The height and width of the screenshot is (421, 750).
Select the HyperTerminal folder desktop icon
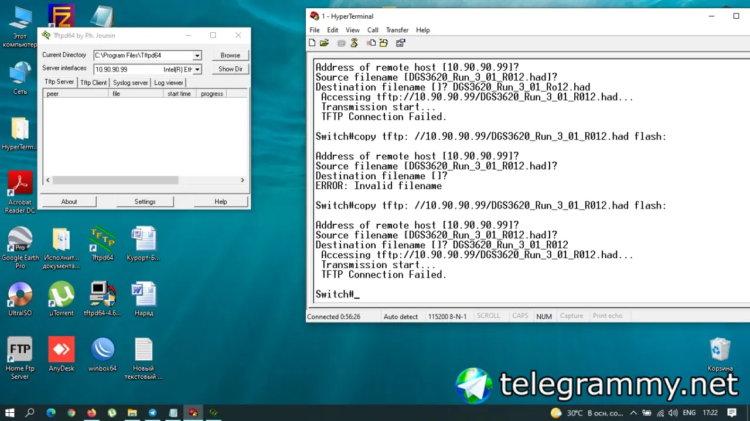pyautogui.click(x=19, y=134)
